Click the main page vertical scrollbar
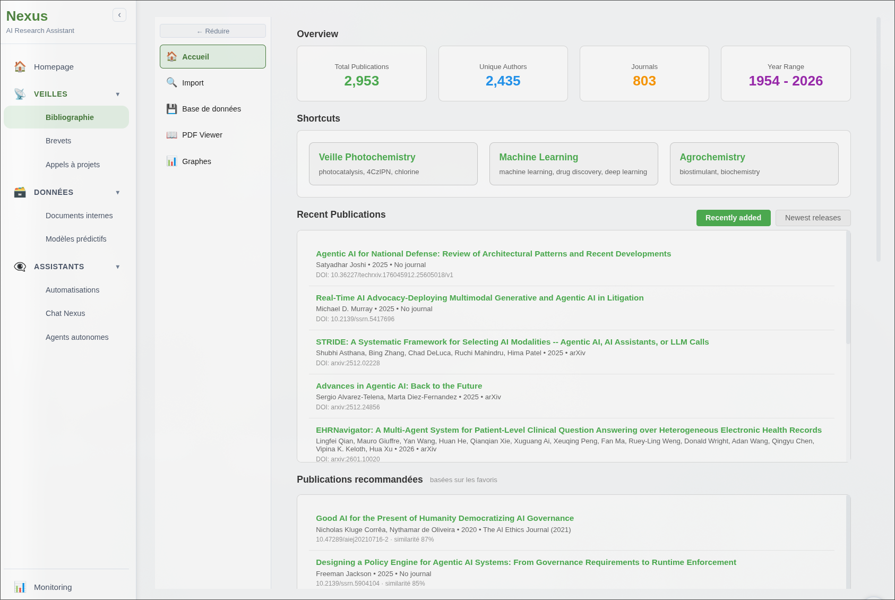895x600 pixels. [879, 139]
